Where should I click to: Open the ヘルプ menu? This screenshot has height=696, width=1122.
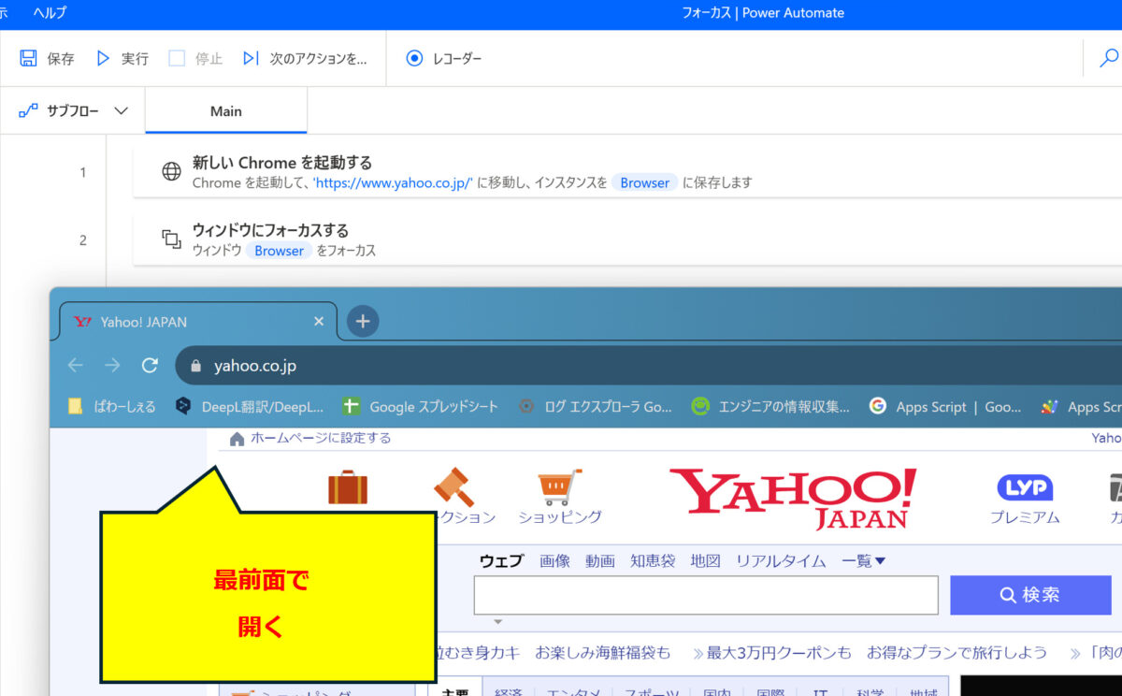[49, 13]
